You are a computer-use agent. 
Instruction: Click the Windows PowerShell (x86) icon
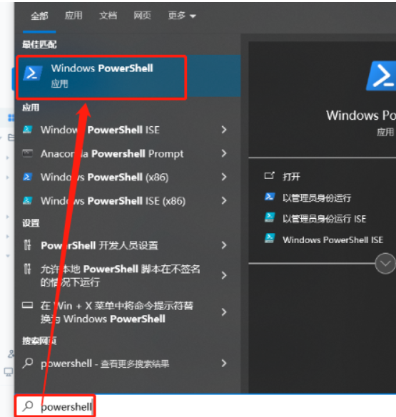coord(28,177)
